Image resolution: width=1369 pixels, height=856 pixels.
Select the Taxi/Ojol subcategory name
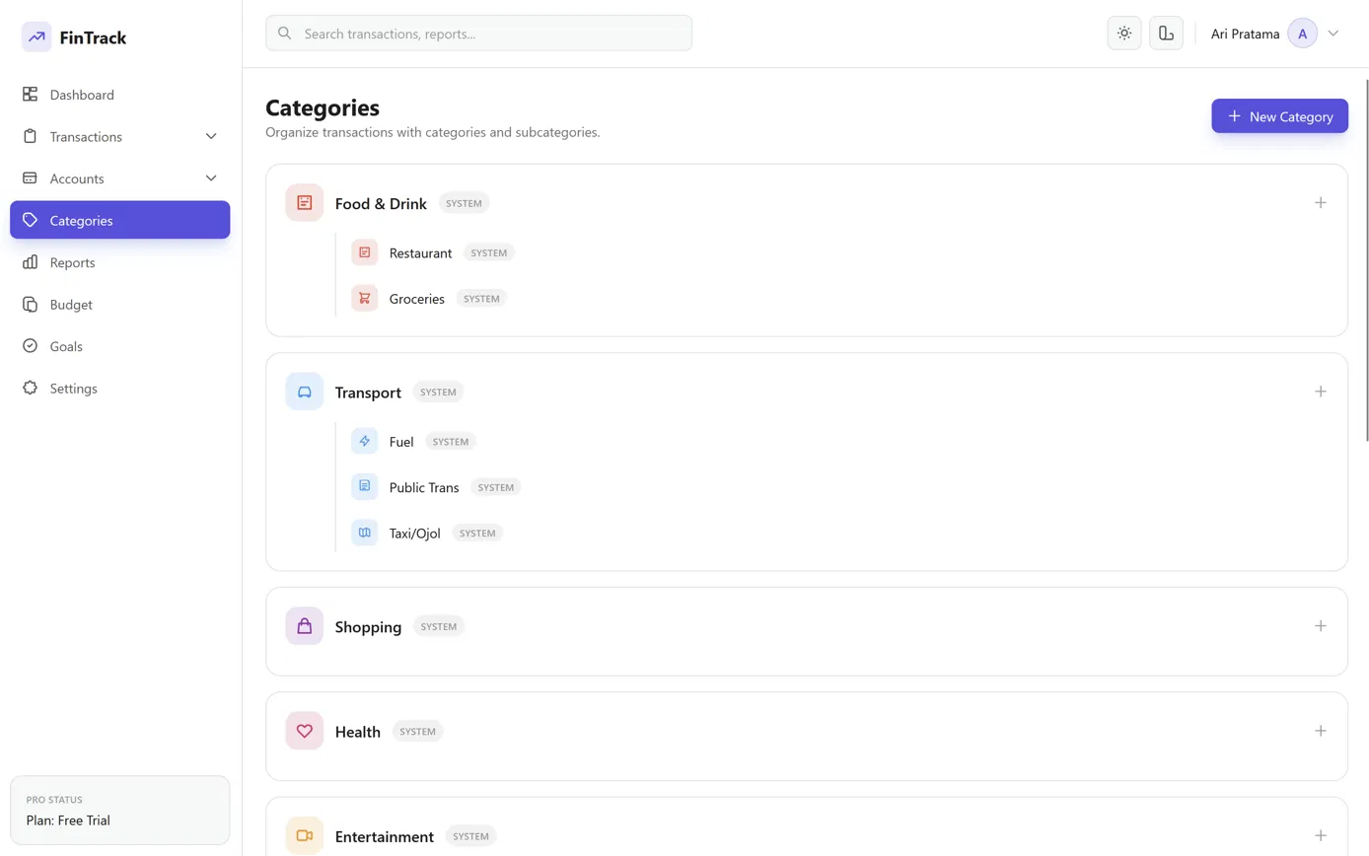(x=414, y=534)
